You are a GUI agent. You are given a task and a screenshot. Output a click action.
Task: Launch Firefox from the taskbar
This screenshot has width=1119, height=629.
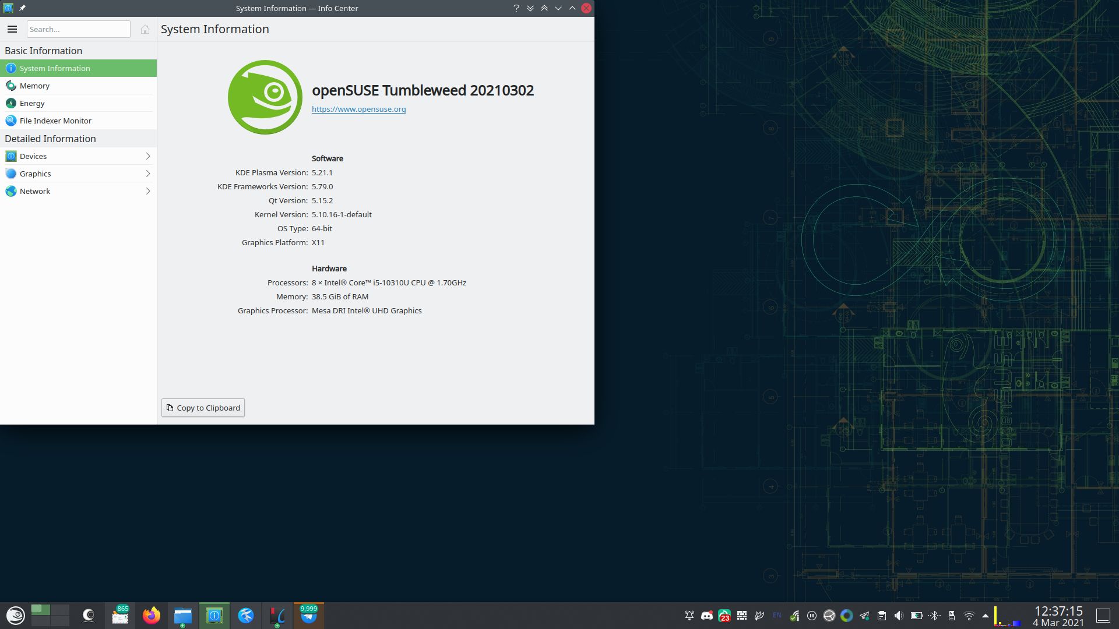click(x=152, y=616)
